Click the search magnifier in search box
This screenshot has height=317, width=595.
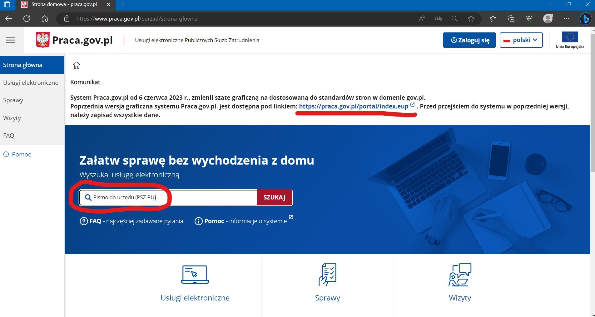[88, 197]
